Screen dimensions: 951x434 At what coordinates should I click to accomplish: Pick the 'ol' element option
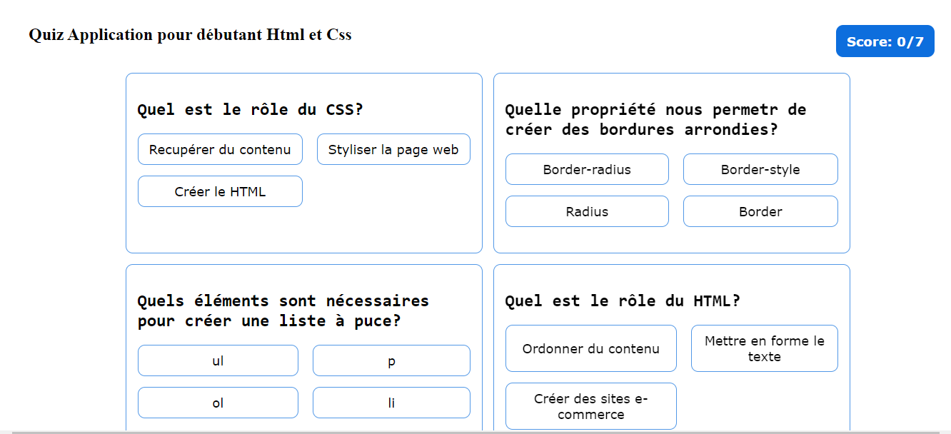[218, 403]
